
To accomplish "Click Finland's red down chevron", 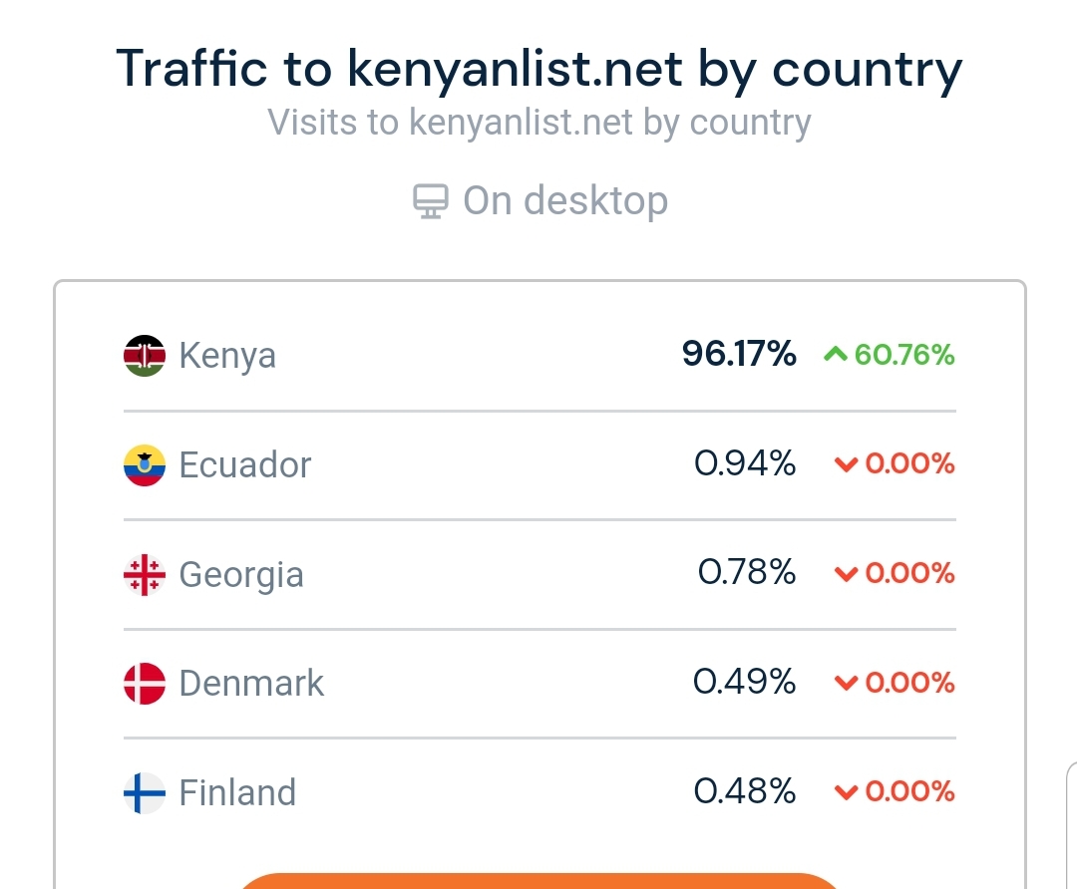I will [x=846, y=793].
